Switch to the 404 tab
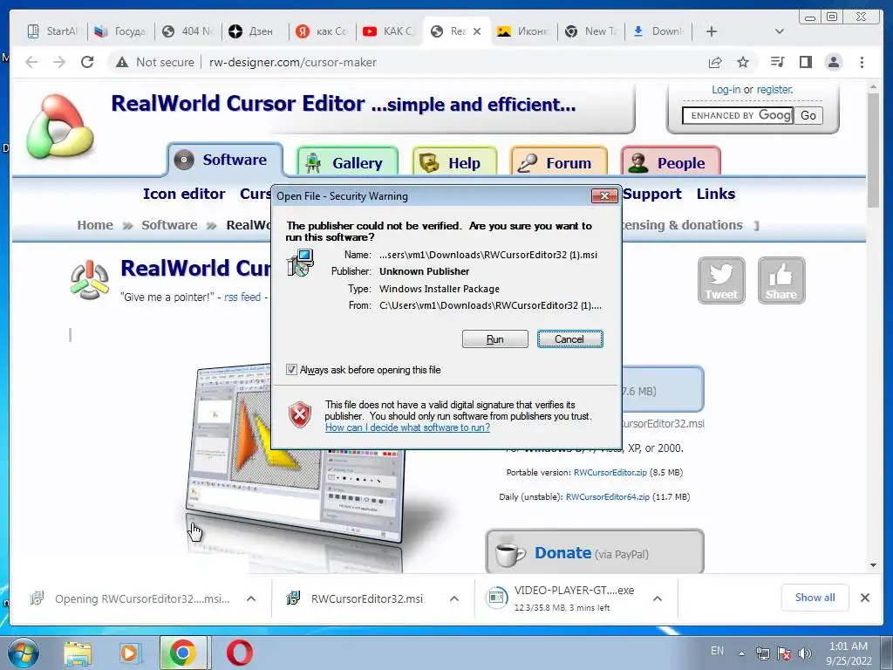Viewport: 893px width, 670px height. (187, 31)
